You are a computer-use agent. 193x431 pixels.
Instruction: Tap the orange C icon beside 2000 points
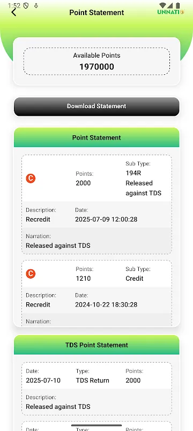tap(31, 178)
